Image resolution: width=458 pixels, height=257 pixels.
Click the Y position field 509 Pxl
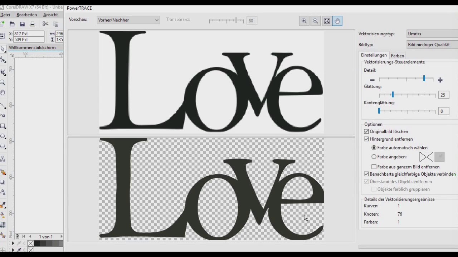pyautogui.click(x=29, y=40)
